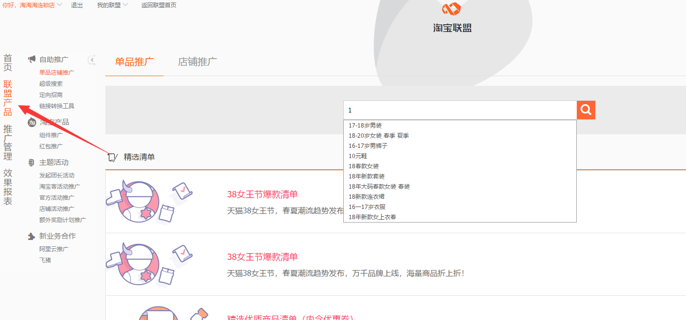Switch to the 单品推广 tab
This screenshot has height=320, width=686.
[x=134, y=62]
